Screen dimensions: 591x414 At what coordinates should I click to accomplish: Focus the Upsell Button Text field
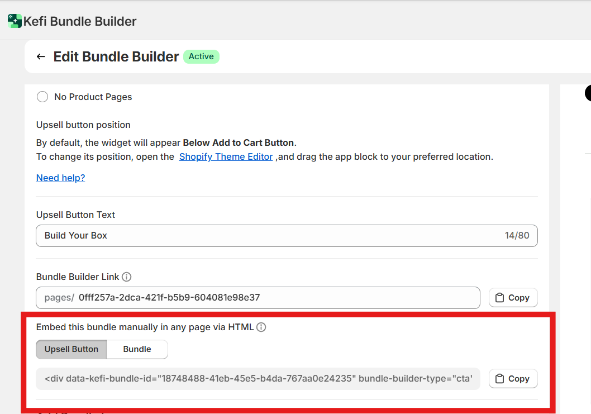point(268,236)
